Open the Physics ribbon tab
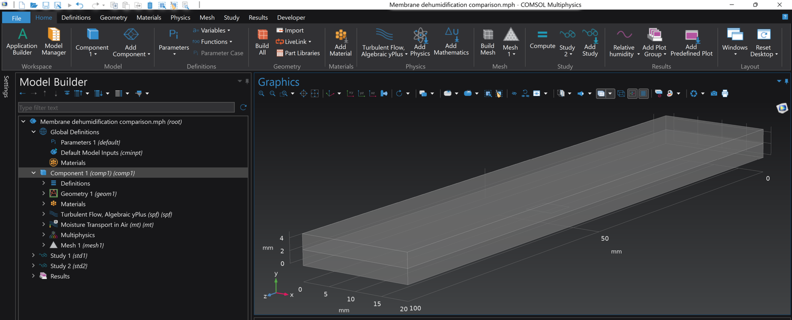 [180, 17]
